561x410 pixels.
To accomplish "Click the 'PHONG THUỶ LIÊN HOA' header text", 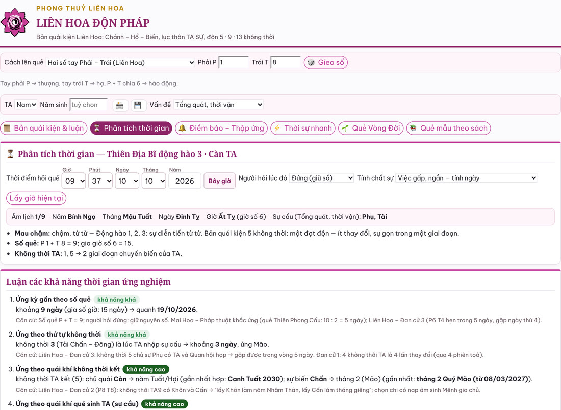I will [x=80, y=8].
